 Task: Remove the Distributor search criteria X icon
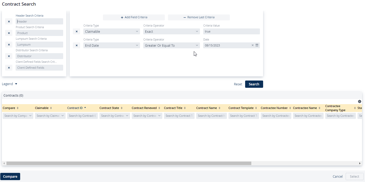(x=9, y=56)
